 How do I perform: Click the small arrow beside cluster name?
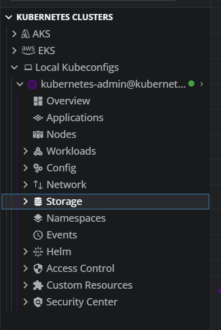202,84
